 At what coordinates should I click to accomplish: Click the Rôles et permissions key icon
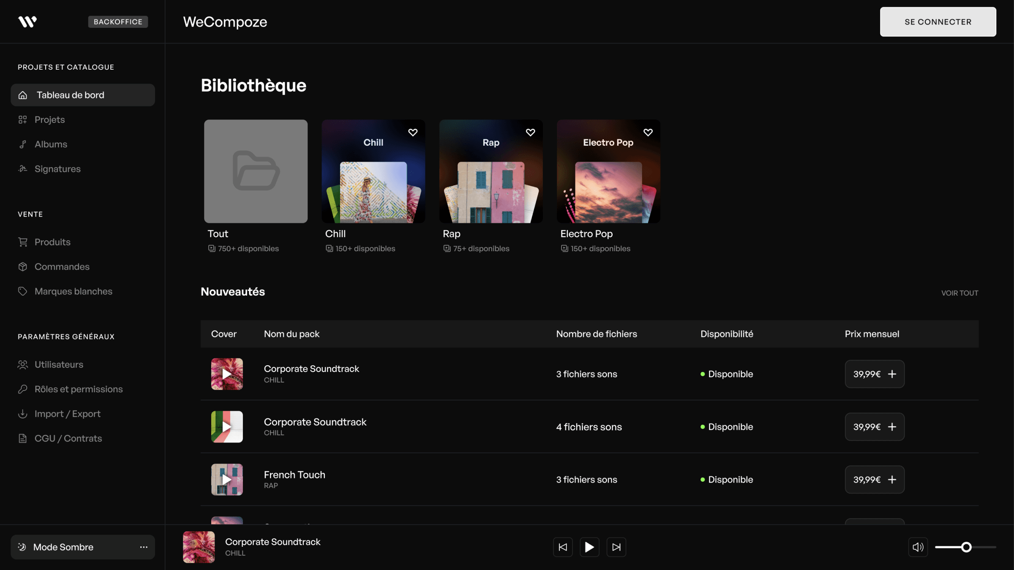(23, 389)
